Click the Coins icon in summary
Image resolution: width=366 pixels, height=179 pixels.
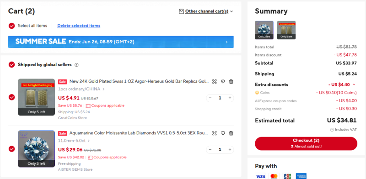point(257,93)
